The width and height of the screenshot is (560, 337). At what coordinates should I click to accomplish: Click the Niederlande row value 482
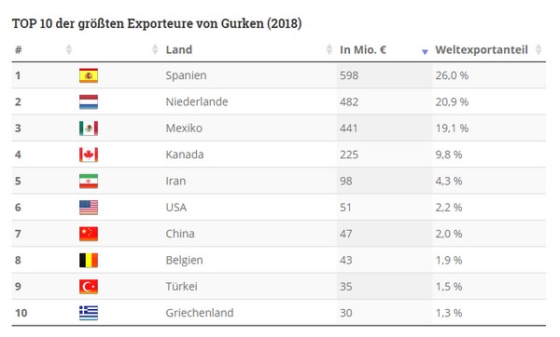pos(349,101)
